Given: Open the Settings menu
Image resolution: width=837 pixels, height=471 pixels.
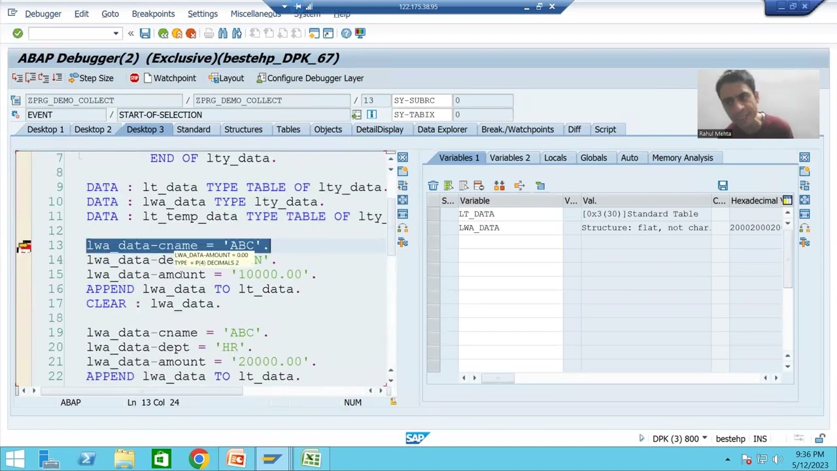Looking at the screenshot, I should point(203,14).
